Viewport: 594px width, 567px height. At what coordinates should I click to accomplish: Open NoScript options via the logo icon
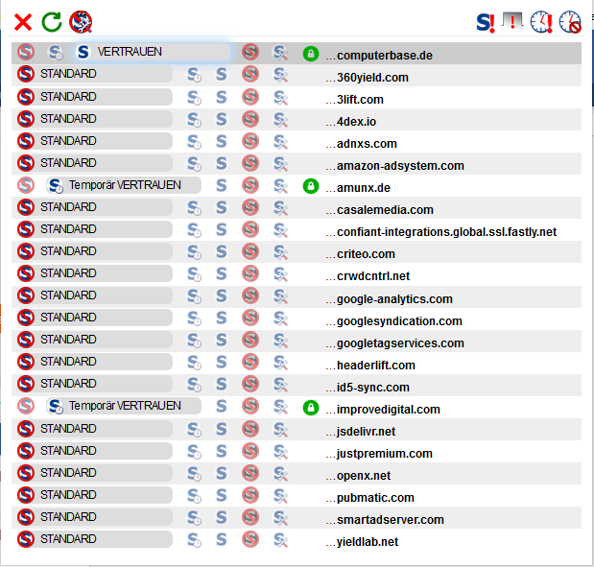(81, 22)
